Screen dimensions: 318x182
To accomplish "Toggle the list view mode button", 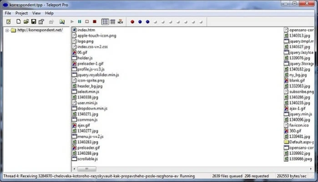I will (x=105, y=21).
